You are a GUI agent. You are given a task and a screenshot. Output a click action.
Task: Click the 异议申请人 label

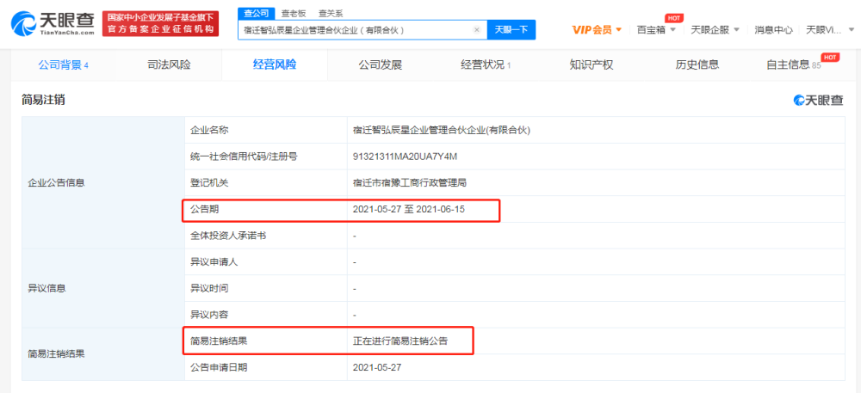[214, 262]
